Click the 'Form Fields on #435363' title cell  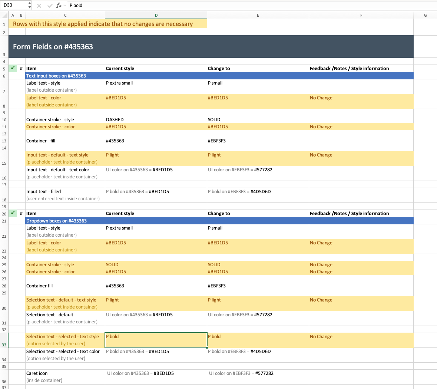coord(211,47)
